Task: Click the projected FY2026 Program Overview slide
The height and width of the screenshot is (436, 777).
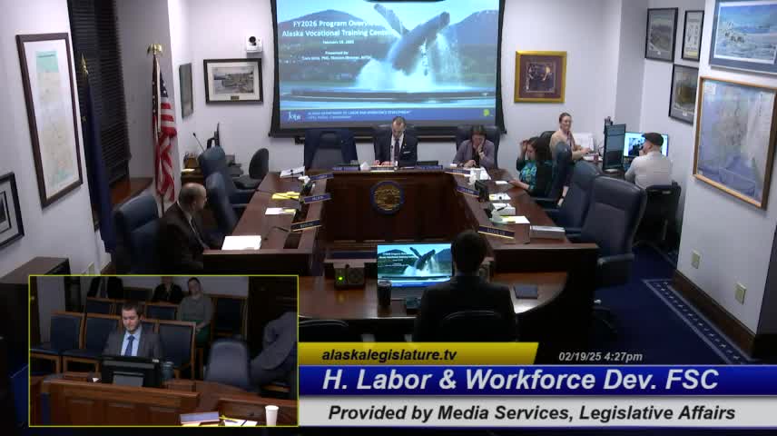Action: pos(388,64)
